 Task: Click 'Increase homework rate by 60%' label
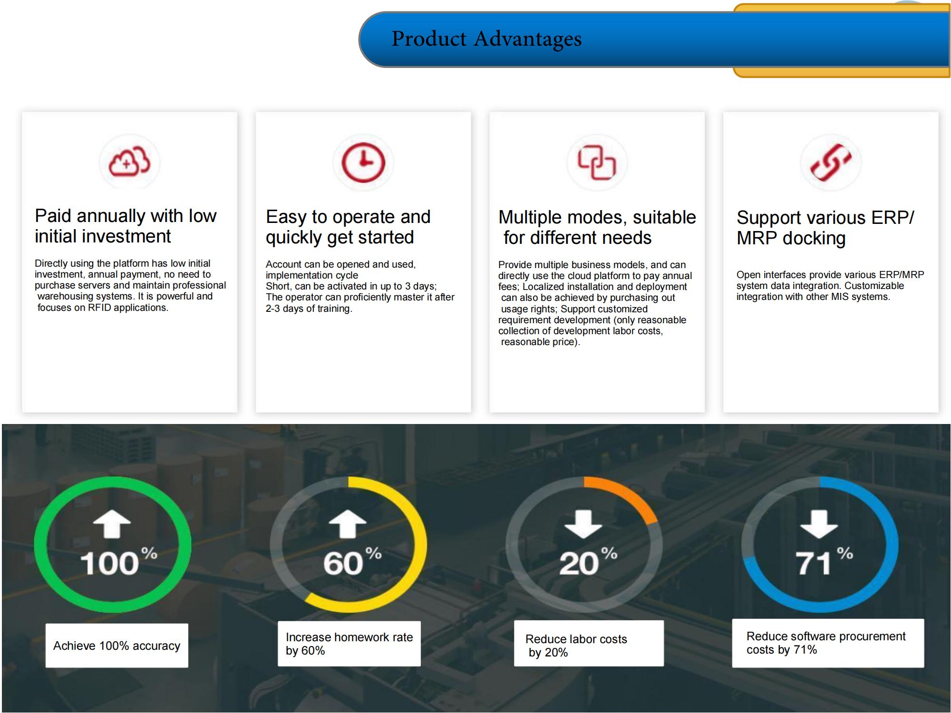[x=349, y=644]
